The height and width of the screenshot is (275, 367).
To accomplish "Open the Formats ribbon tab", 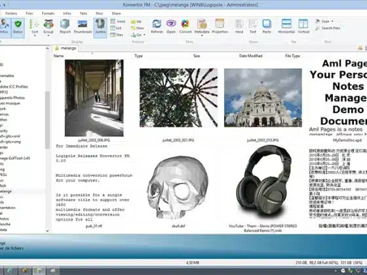I will click(48, 14).
